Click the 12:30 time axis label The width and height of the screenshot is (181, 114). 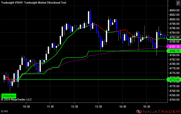click(x=74, y=107)
